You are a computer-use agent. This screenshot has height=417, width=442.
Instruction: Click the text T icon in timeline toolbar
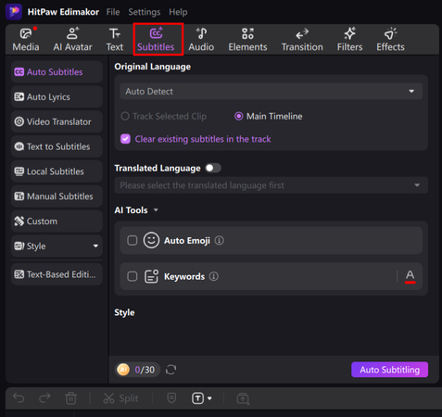click(197, 398)
